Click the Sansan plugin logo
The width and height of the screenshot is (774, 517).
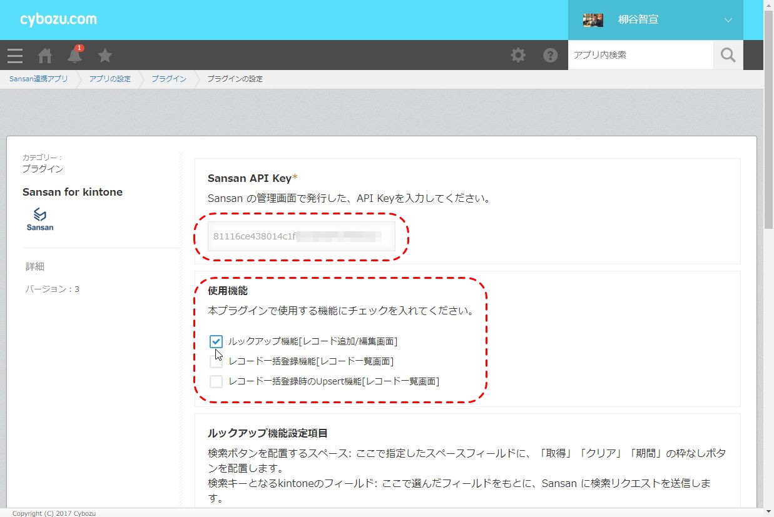coord(40,219)
